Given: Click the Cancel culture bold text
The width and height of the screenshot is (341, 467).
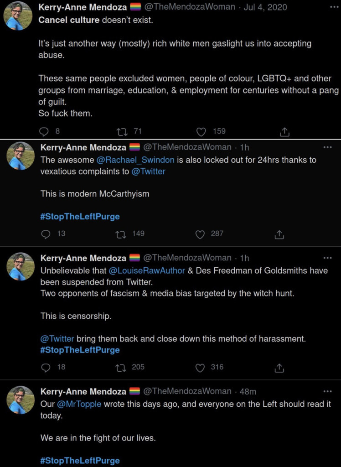Looking at the screenshot, I should (x=69, y=20).
